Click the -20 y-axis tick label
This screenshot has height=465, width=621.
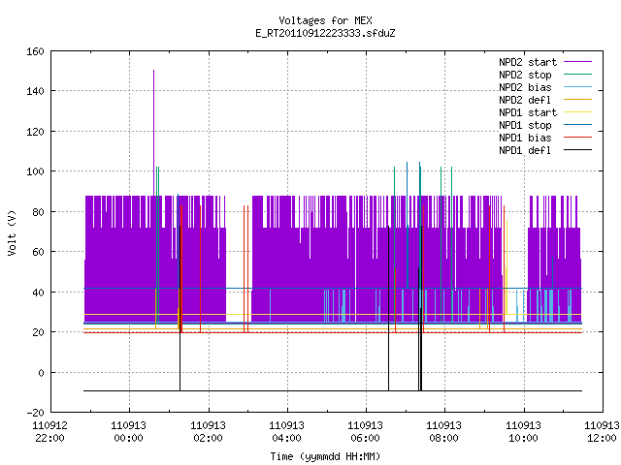(x=35, y=413)
